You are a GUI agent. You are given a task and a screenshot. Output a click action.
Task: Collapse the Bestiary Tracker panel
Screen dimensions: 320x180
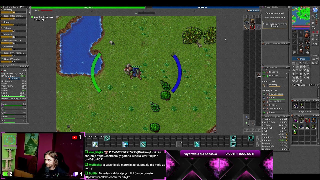click(25, 7)
